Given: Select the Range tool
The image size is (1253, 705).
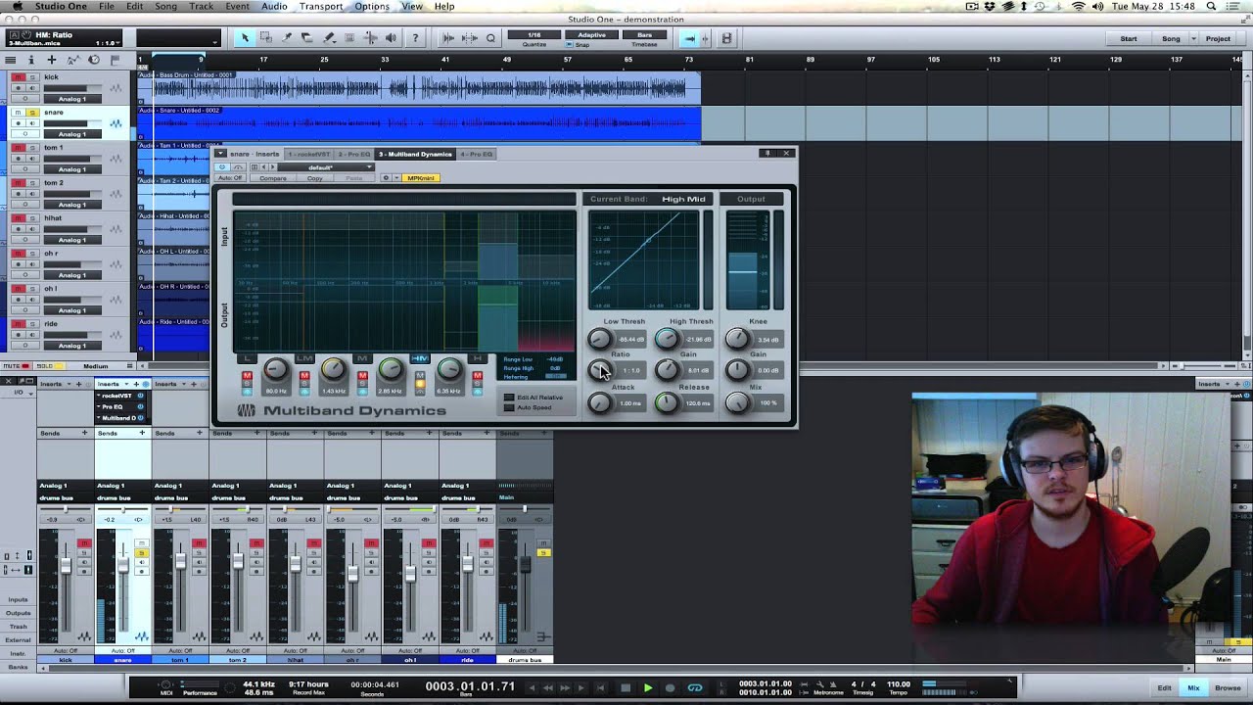Looking at the screenshot, I should 266,38.
